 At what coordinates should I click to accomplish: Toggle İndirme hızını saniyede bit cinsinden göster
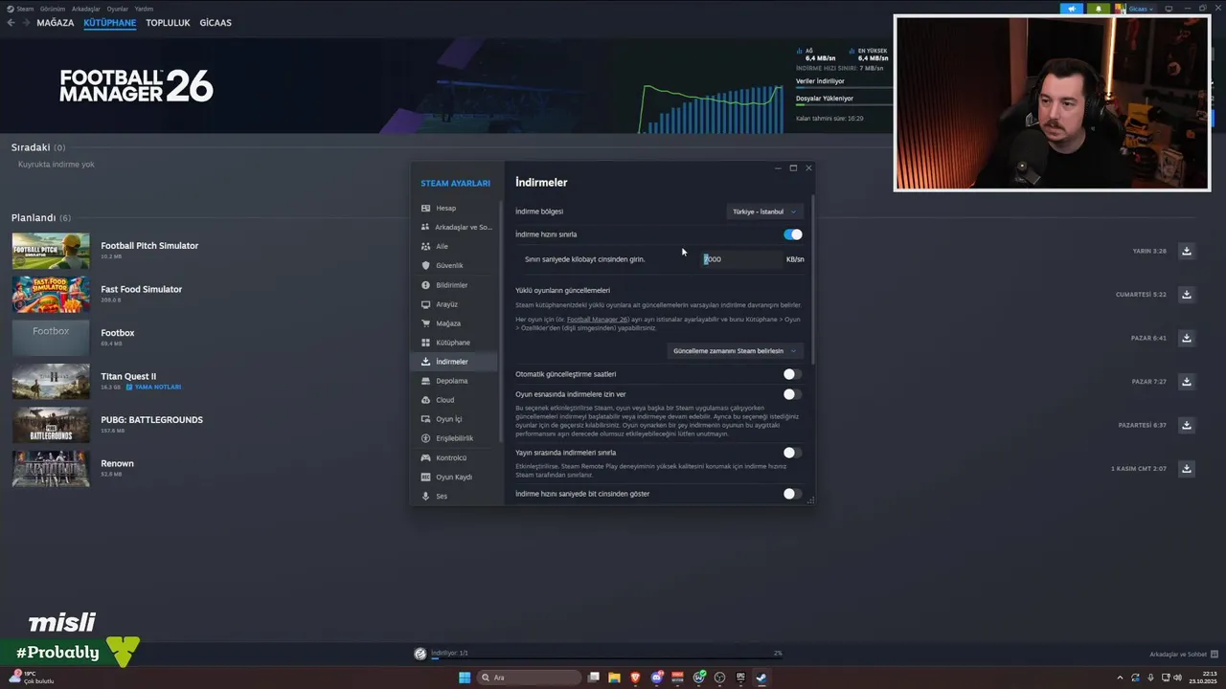click(792, 494)
